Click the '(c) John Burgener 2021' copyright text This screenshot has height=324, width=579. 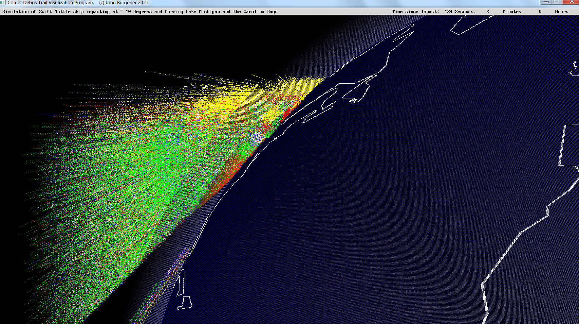[123, 3]
